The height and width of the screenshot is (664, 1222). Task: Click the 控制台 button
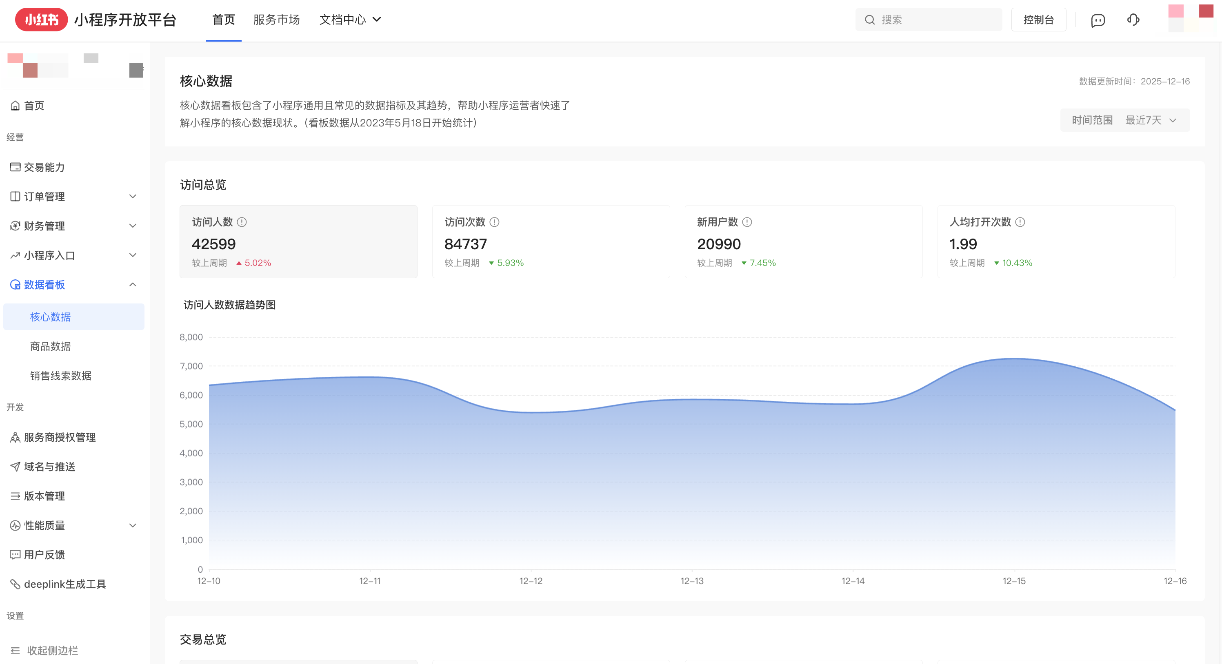tap(1038, 20)
